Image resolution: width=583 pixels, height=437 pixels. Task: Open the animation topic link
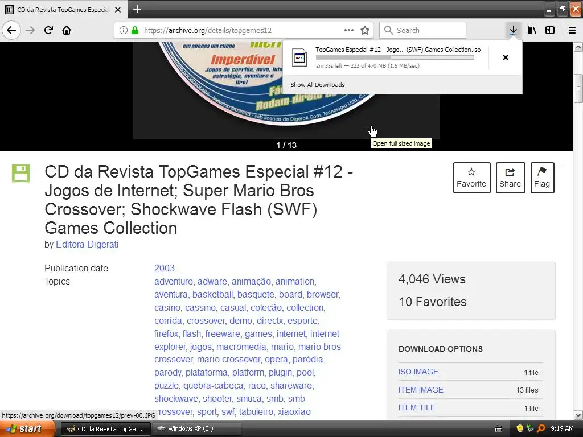tap(295, 281)
